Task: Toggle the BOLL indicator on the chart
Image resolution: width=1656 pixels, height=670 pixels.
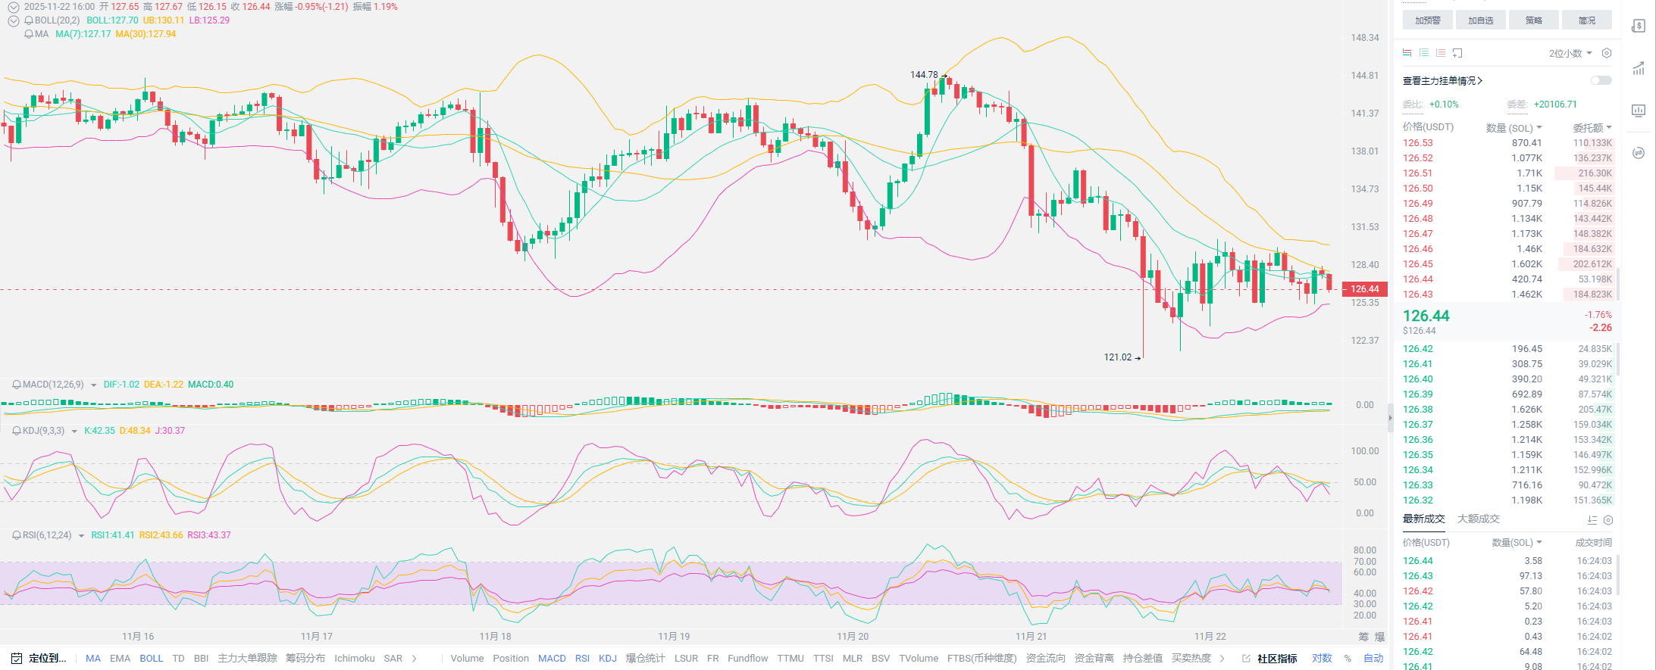Action: point(151,658)
